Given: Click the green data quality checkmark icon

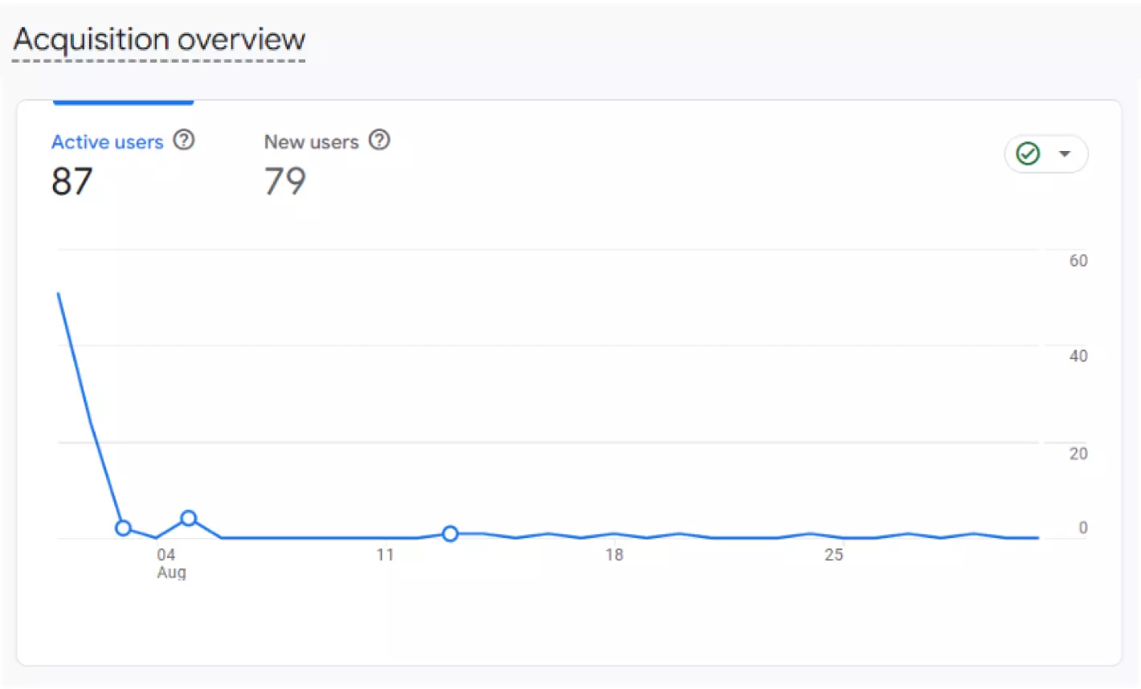Looking at the screenshot, I should (x=1029, y=153).
